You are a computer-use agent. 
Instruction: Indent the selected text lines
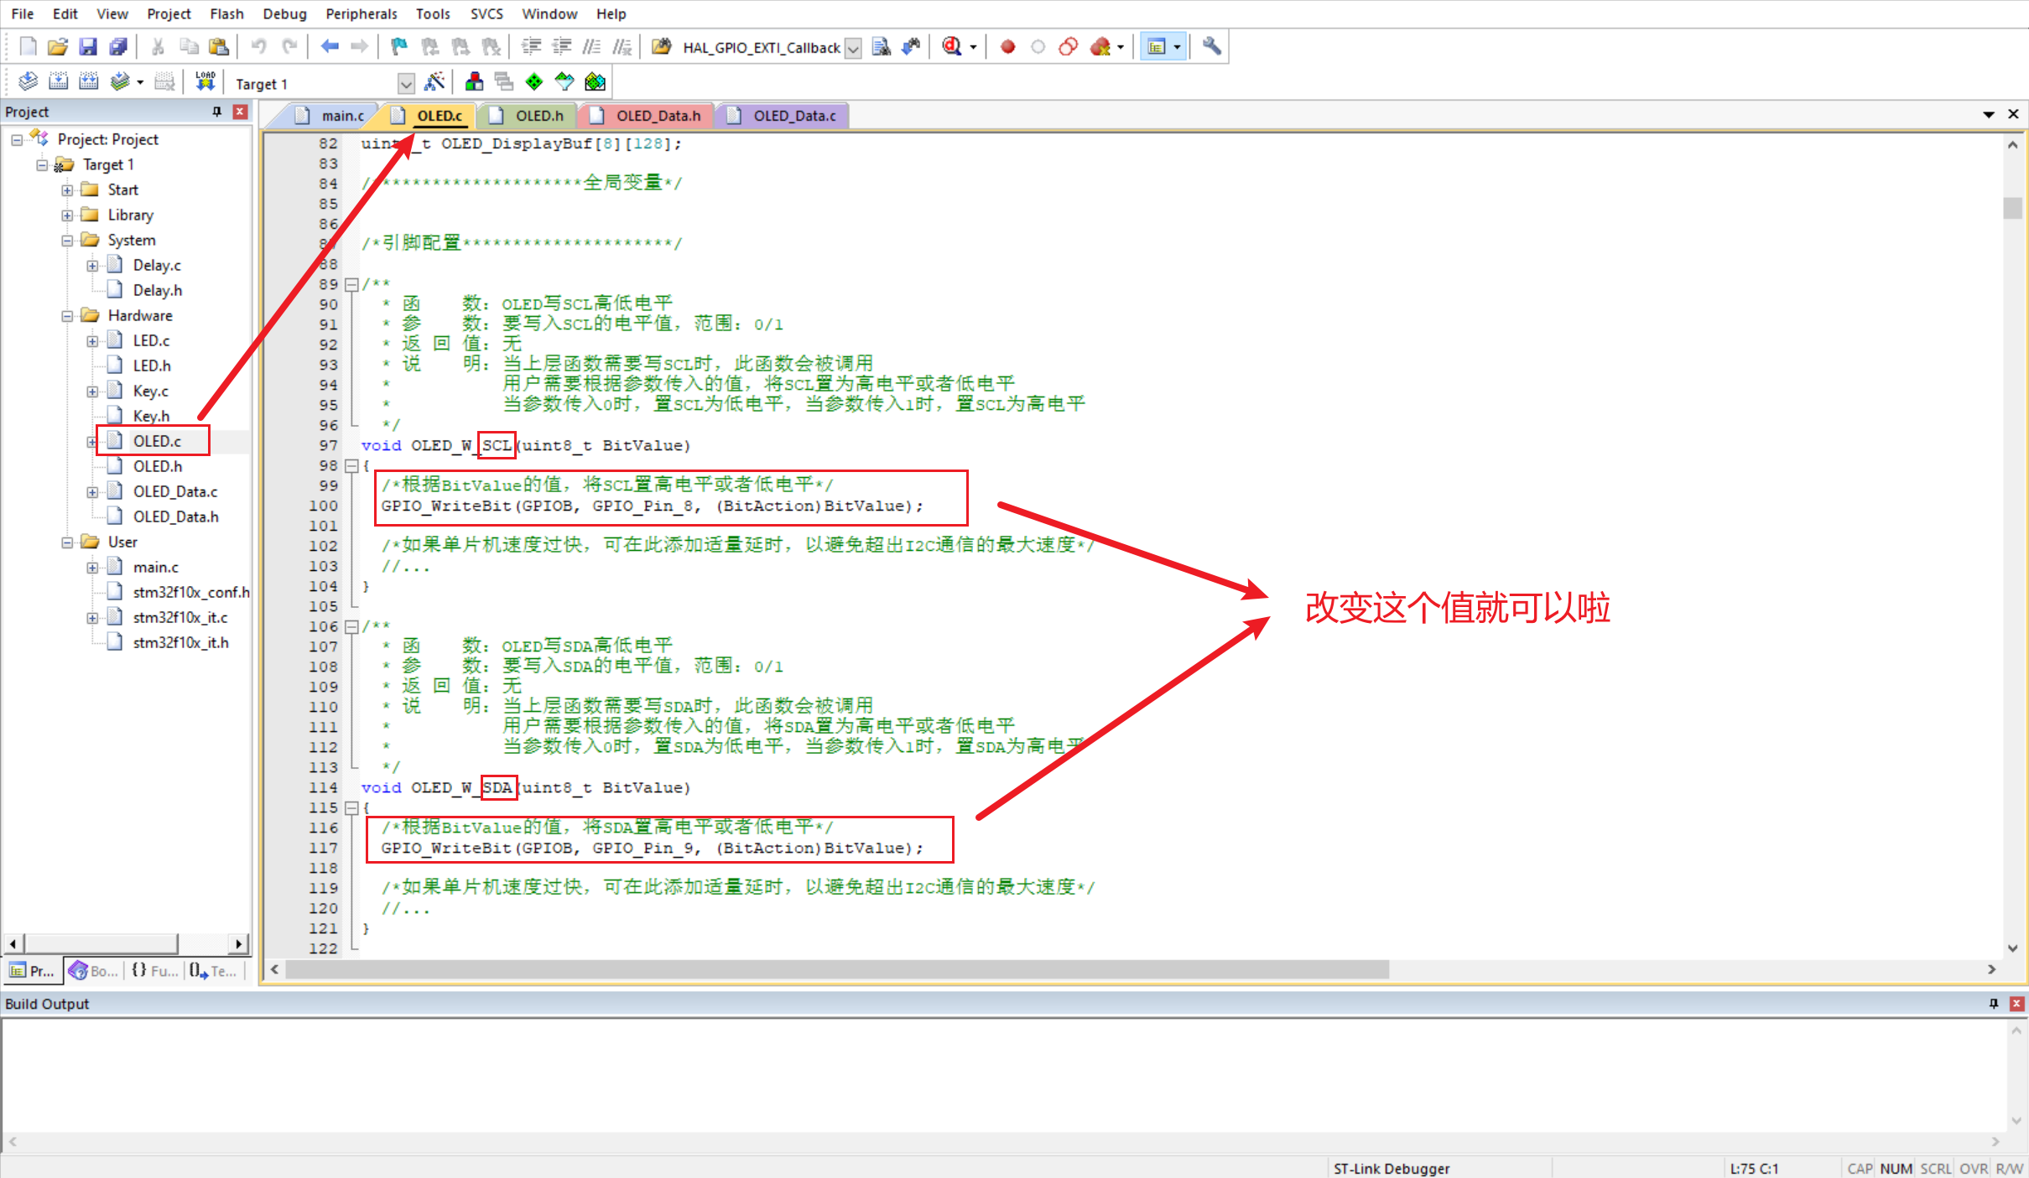click(531, 47)
